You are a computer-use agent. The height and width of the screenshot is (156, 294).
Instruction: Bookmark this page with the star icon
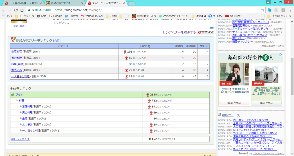coord(262,10)
